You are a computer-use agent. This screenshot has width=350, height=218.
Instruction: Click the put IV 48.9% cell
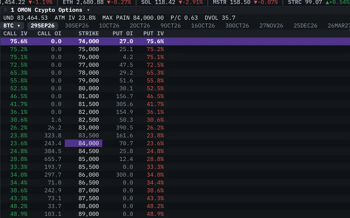[x=155, y=214]
